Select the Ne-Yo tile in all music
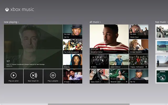 139,76
